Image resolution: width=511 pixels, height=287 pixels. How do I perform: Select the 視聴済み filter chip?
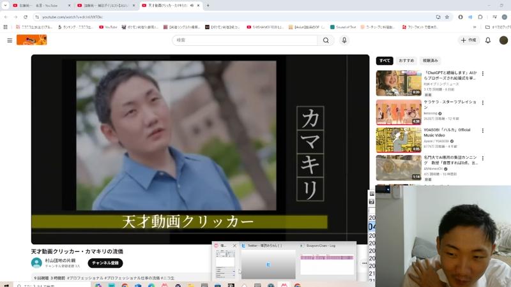pos(430,61)
